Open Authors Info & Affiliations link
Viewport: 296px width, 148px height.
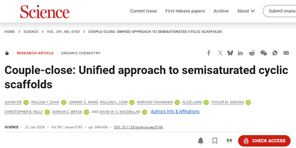(175, 112)
